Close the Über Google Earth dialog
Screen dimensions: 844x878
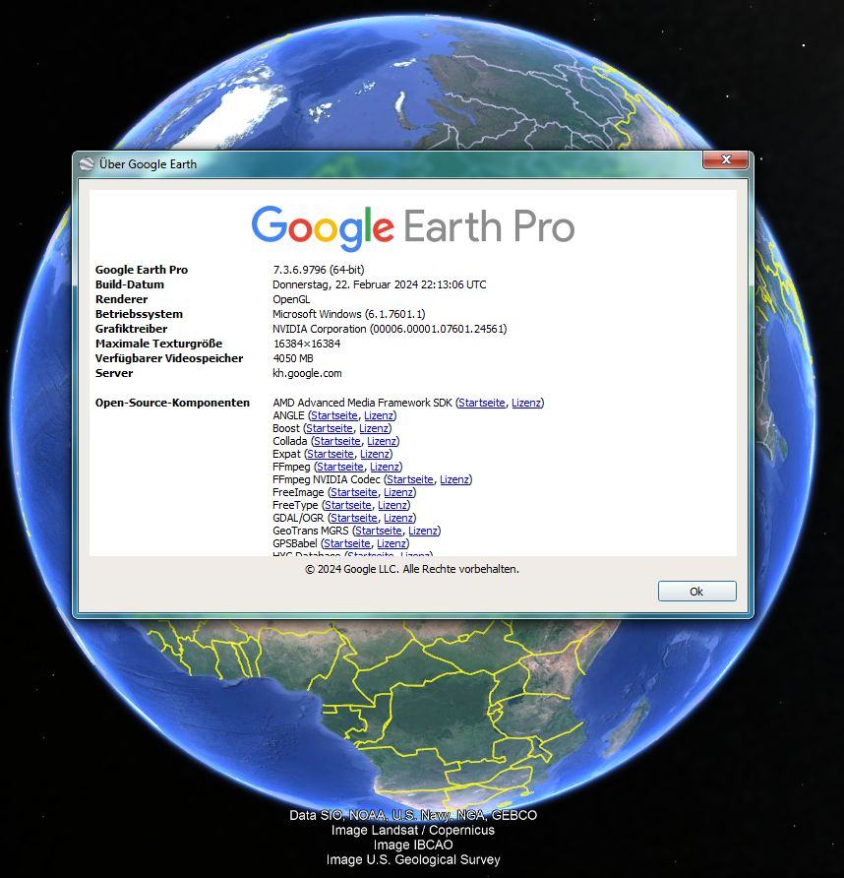[725, 159]
